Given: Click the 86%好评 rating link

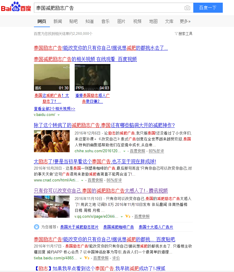Looking at the screenshot, I should point(114,180).
